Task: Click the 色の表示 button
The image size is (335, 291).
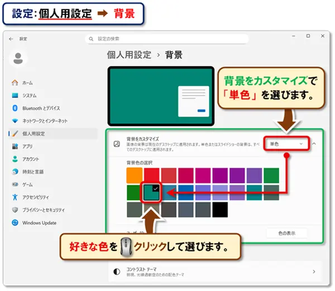Action: pyautogui.click(x=287, y=233)
